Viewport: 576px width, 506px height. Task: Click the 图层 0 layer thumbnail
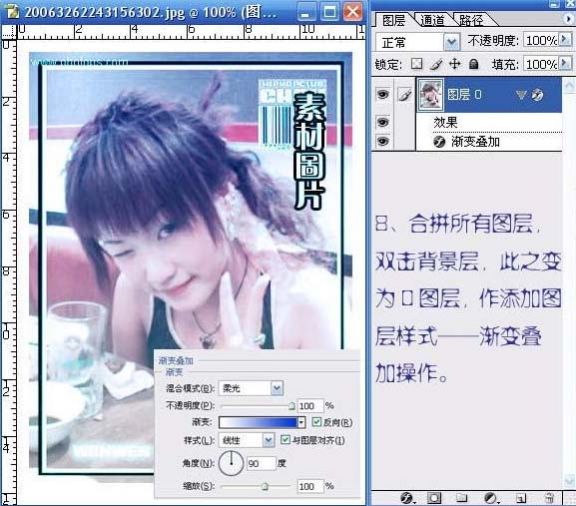(x=430, y=95)
